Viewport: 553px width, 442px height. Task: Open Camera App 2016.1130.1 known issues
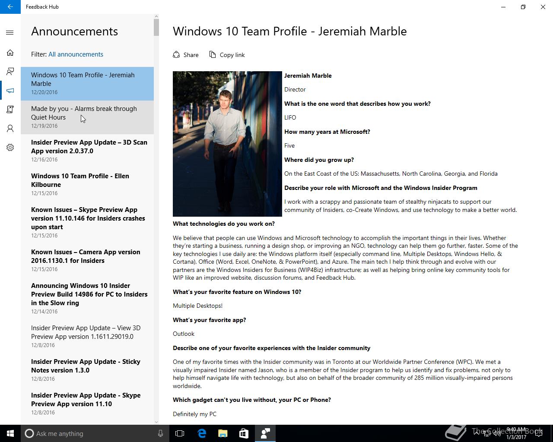(87, 261)
